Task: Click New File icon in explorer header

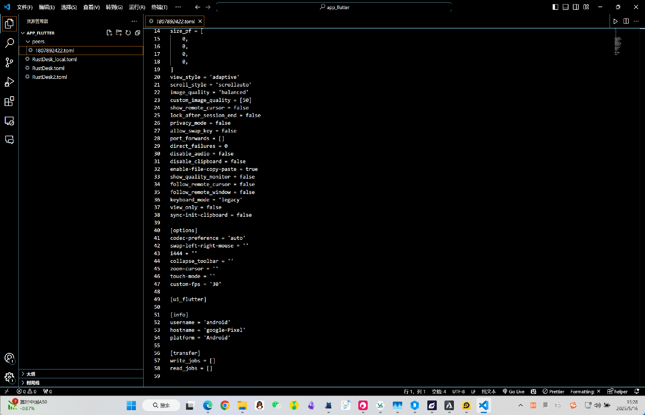Action: (x=109, y=33)
